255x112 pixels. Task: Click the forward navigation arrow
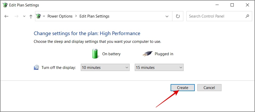coord(16,16)
